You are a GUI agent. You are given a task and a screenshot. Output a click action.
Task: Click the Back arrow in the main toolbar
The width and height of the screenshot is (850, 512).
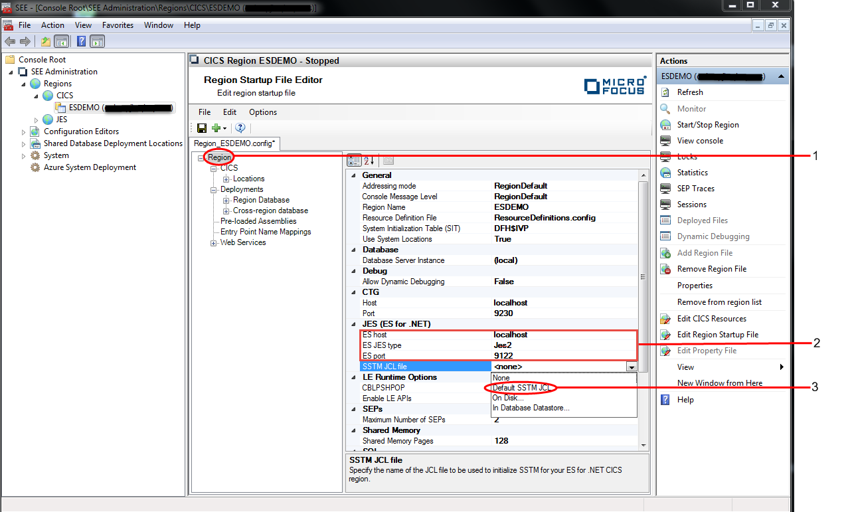[x=10, y=42]
